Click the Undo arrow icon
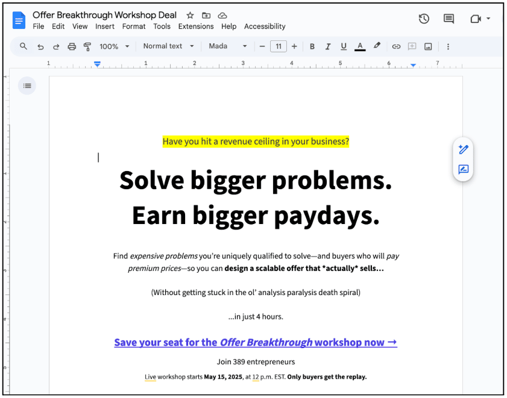 [x=40, y=46]
